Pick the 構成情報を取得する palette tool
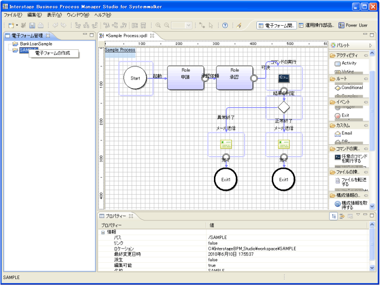Viewport: 380px width, 285px height. [x=351, y=205]
